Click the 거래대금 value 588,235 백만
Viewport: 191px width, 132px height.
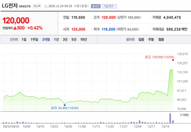tap(177, 29)
